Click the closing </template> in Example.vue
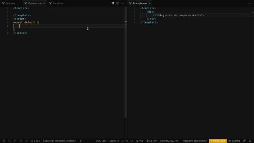The image size is (254, 143). coord(149,22)
